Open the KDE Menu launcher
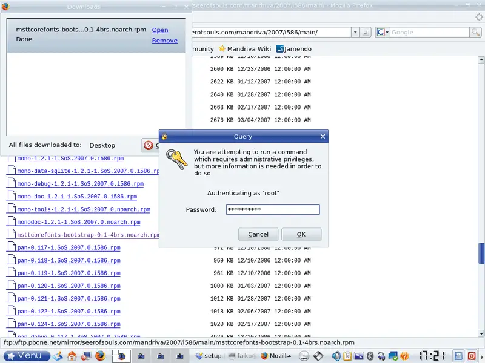 [27, 356]
